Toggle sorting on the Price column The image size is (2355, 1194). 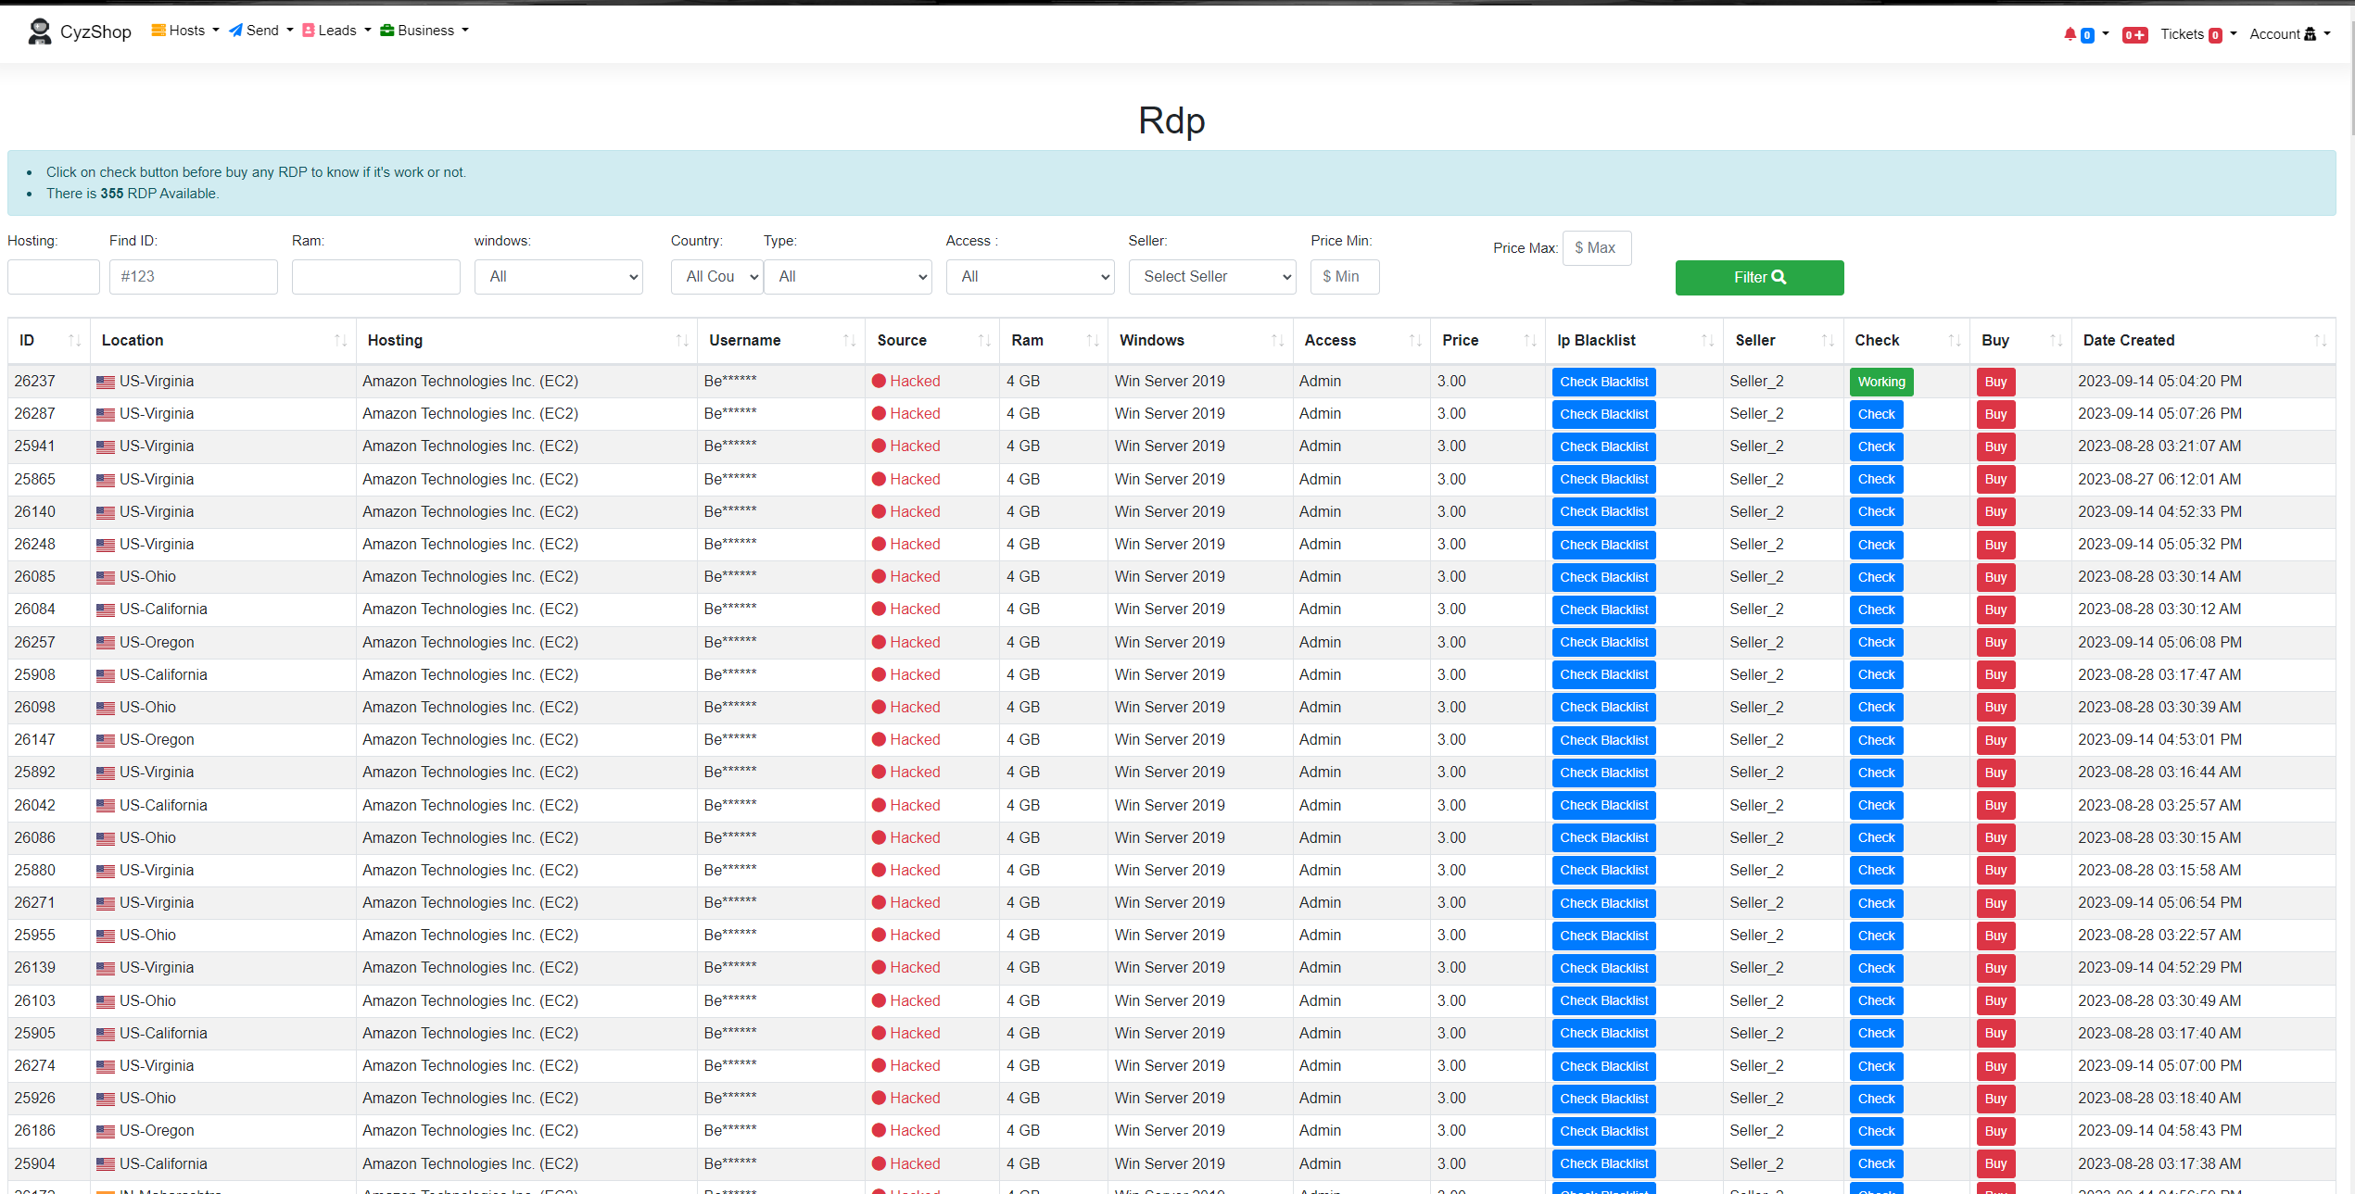[1529, 340]
